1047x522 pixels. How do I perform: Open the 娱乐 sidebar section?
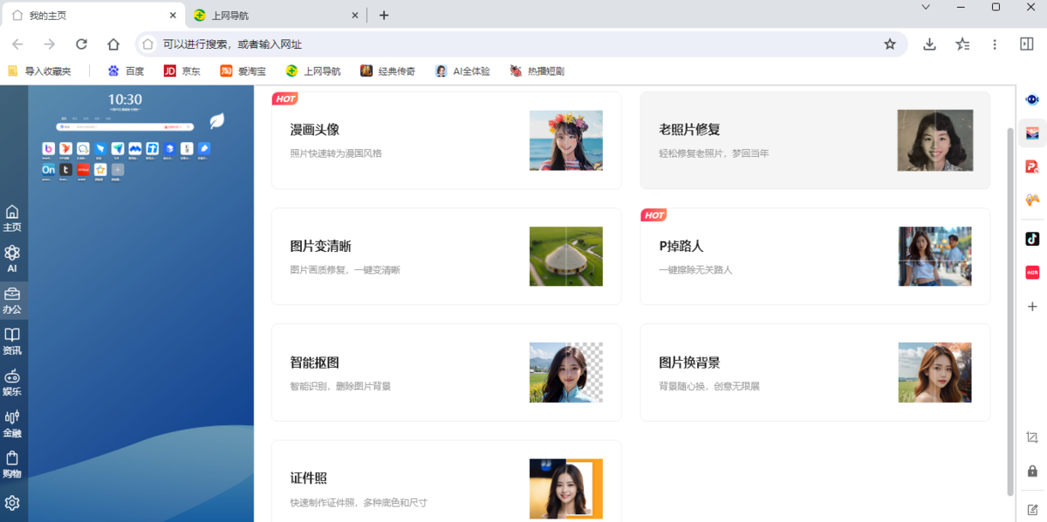12,383
